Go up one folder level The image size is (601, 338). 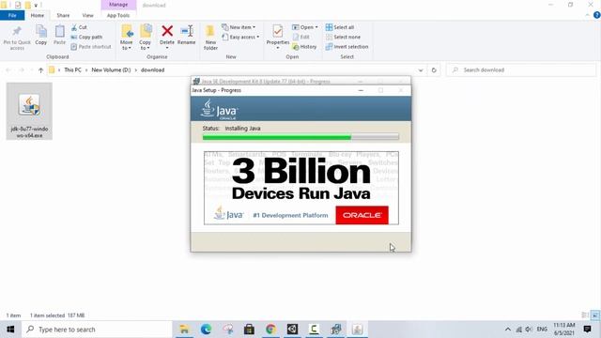tap(40, 70)
